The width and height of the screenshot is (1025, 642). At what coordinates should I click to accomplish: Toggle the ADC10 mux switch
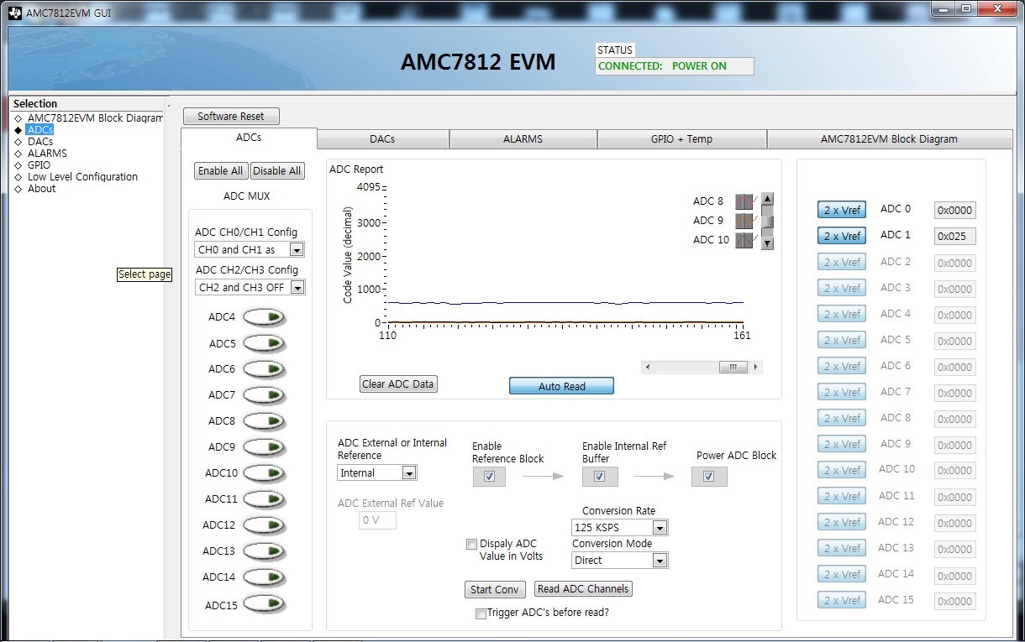265,473
